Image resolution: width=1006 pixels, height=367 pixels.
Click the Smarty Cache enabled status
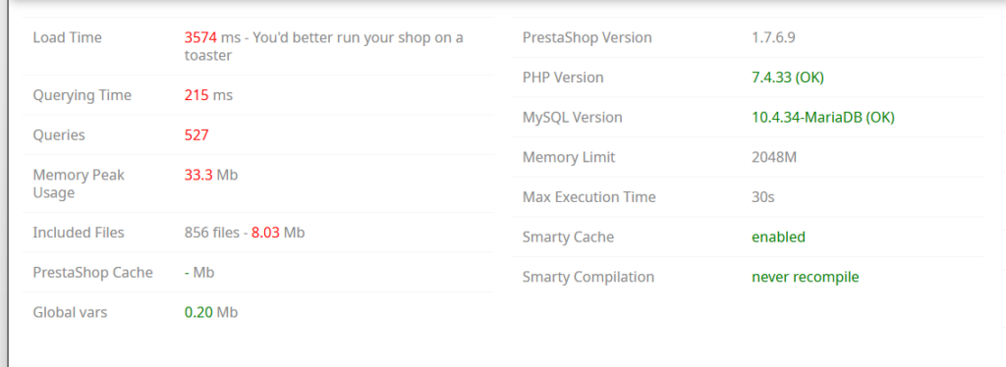(779, 237)
